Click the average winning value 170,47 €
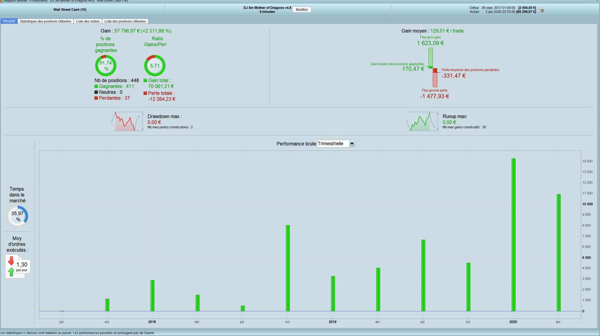 point(413,69)
